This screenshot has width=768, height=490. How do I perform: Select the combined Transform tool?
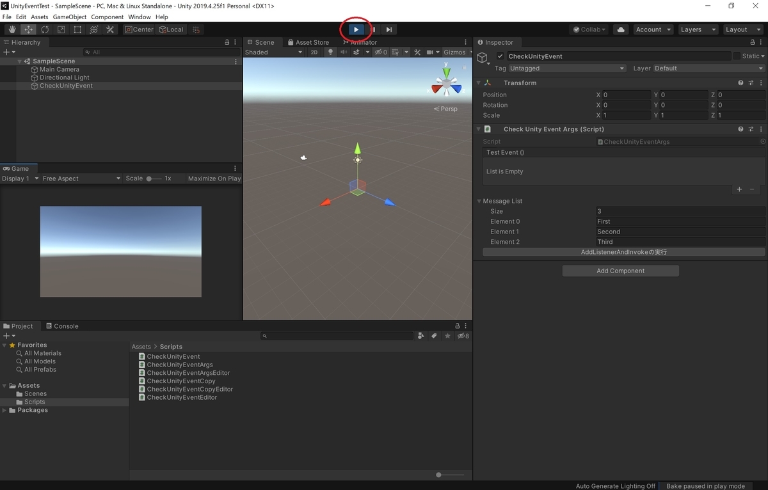coord(93,29)
